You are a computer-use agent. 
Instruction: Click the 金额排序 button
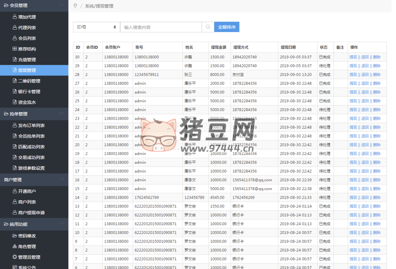tap(227, 27)
